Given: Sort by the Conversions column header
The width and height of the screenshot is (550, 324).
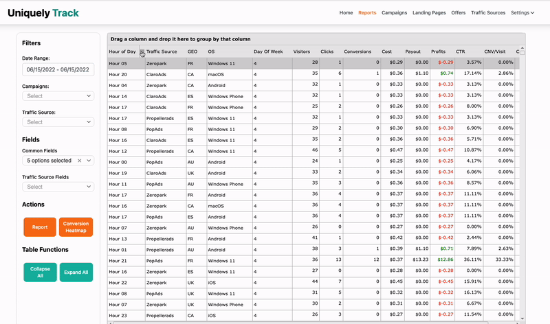Looking at the screenshot, I should point(357,51).
